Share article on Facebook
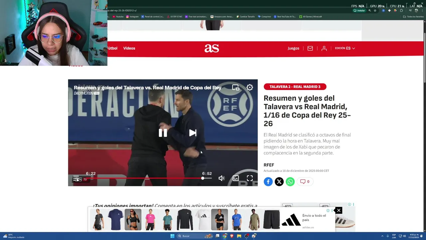 (268, 182)
